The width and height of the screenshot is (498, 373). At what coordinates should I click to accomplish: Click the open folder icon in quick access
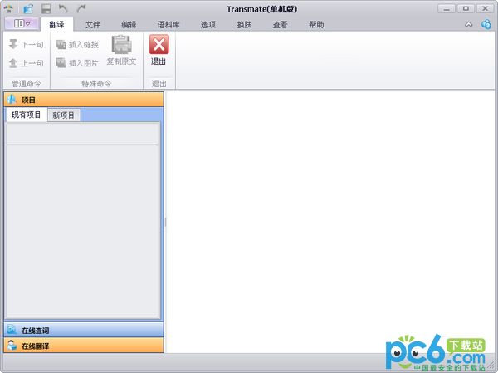[28, 8]
